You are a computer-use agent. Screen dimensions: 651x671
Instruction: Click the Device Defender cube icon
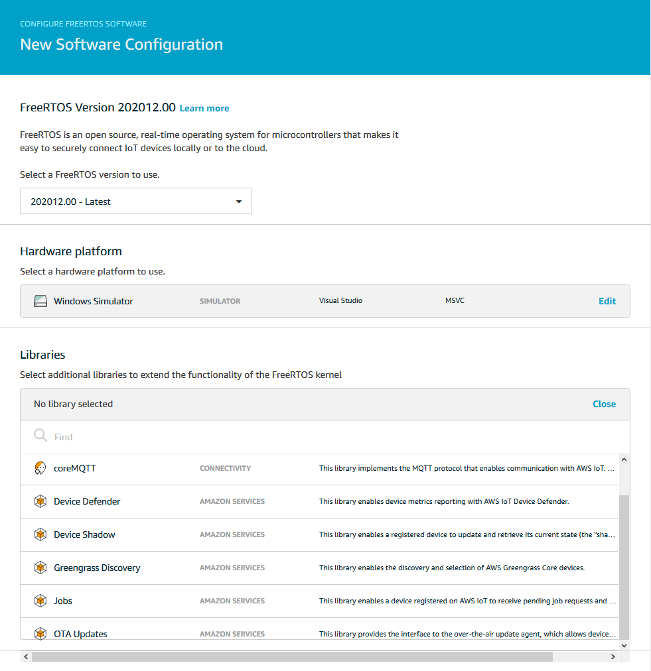click(40, 501)
